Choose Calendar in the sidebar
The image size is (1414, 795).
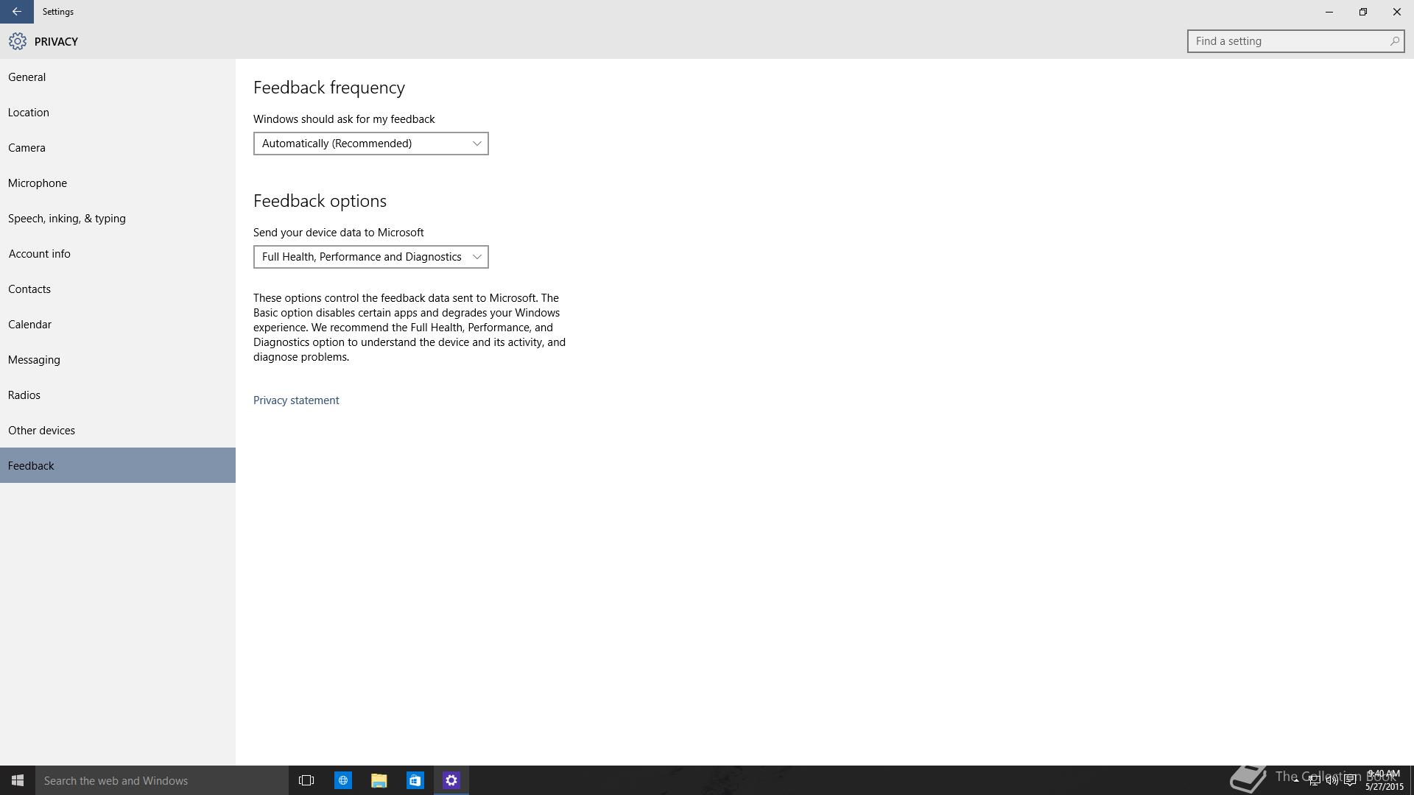(118, 325)
